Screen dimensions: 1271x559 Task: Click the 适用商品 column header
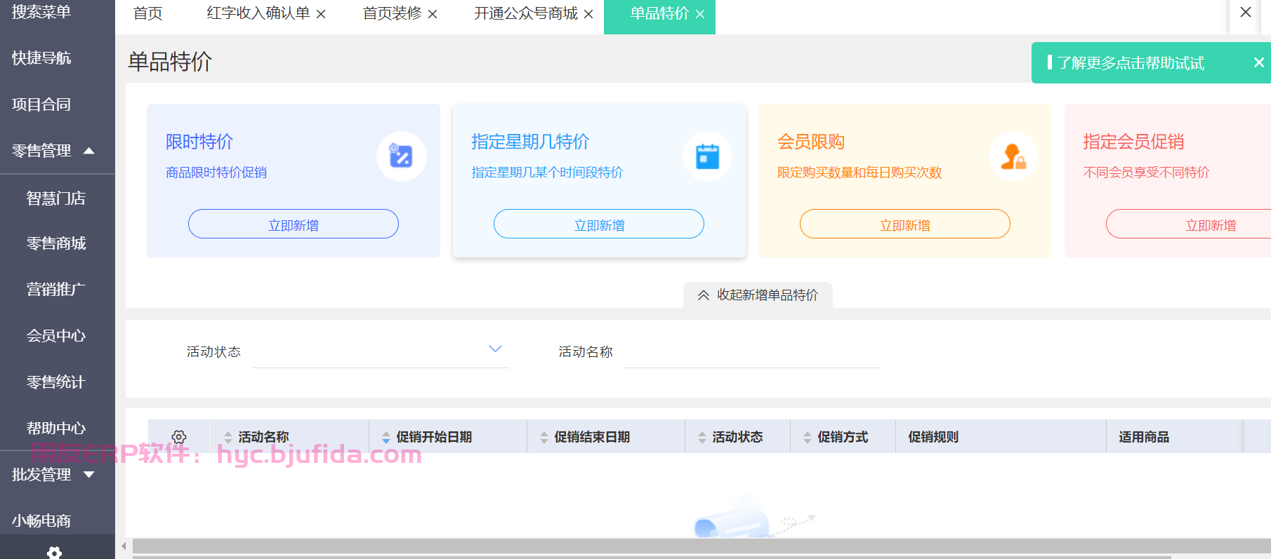pyautogui.click(x=1144, y=437)
